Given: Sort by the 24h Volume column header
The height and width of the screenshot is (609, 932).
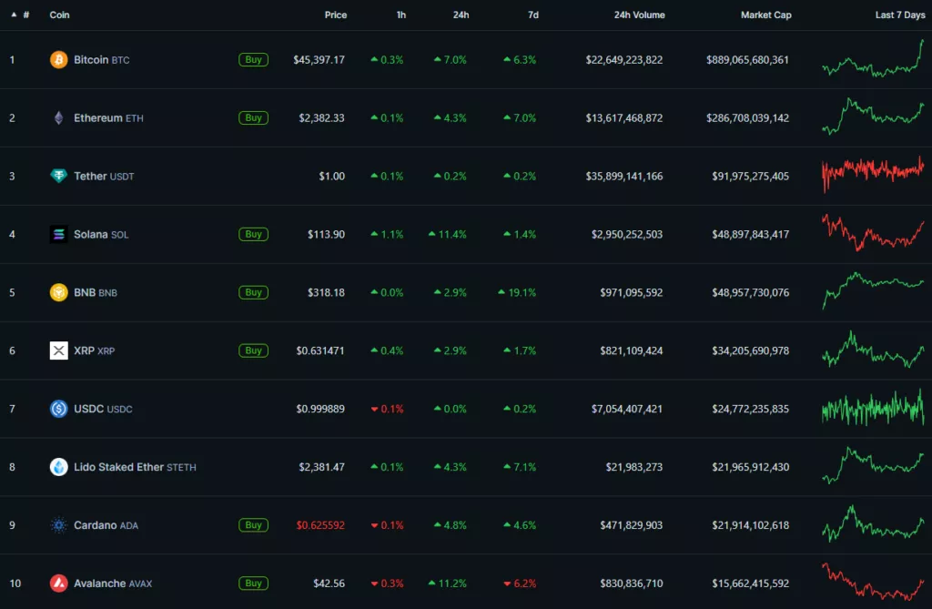Looking at the screenshot, I should [640, 15].
